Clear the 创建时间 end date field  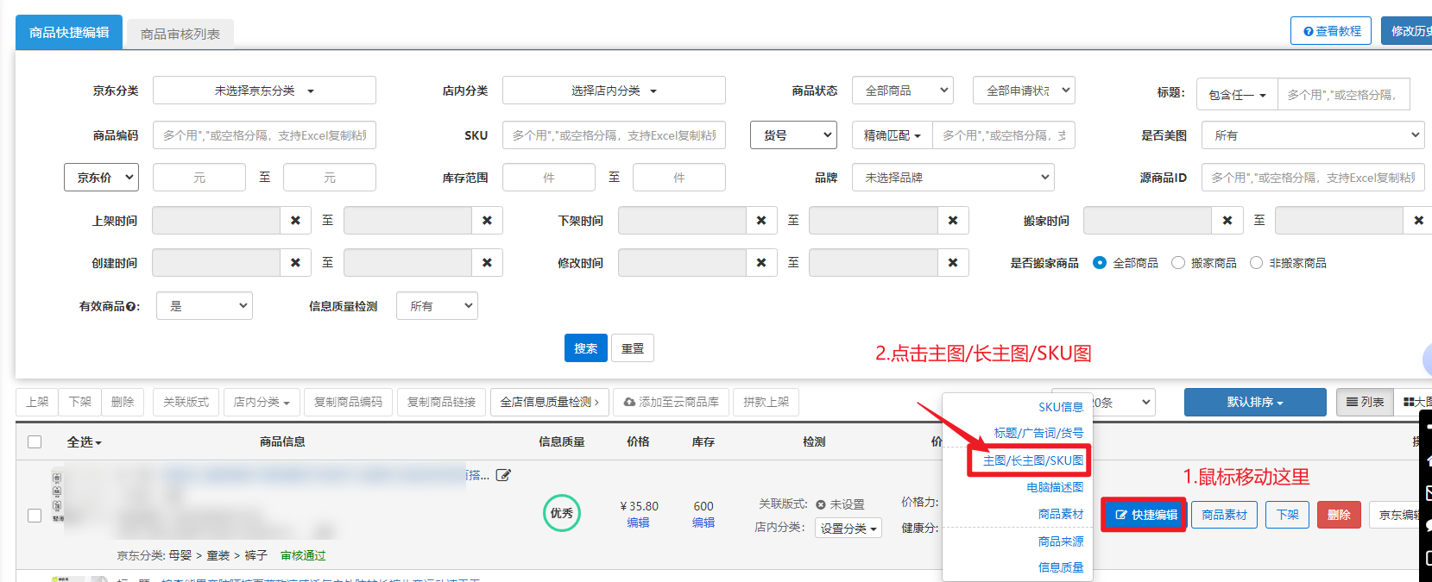(x=487, y=263)
